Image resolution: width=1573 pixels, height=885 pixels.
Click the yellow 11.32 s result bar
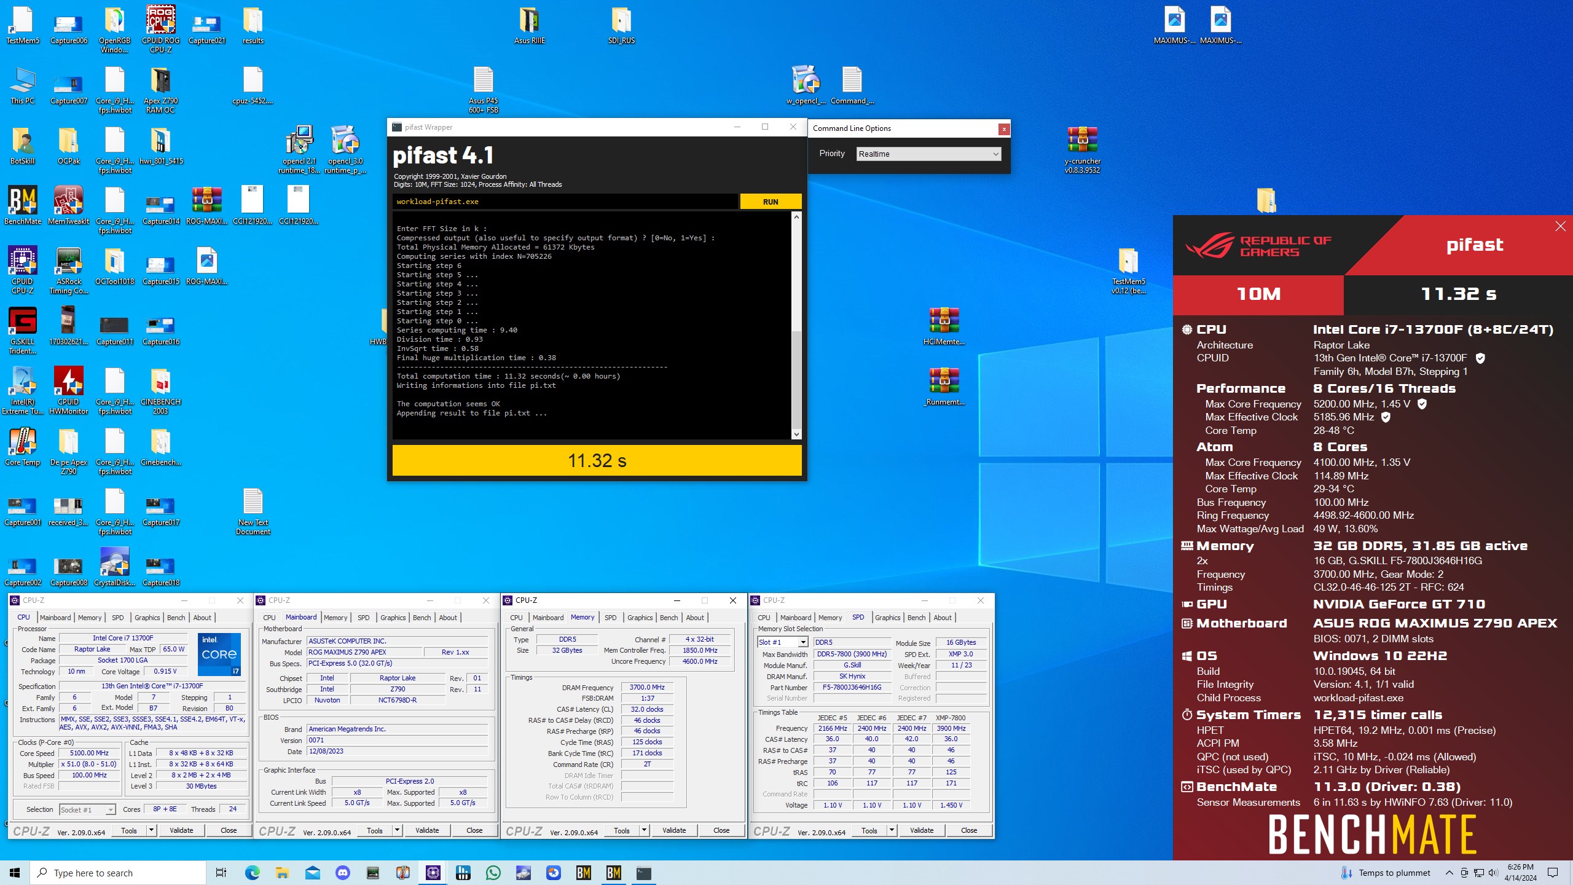(597, 460)
